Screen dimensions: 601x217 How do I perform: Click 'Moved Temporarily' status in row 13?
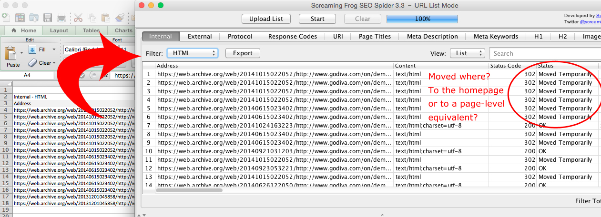[565, 177]
